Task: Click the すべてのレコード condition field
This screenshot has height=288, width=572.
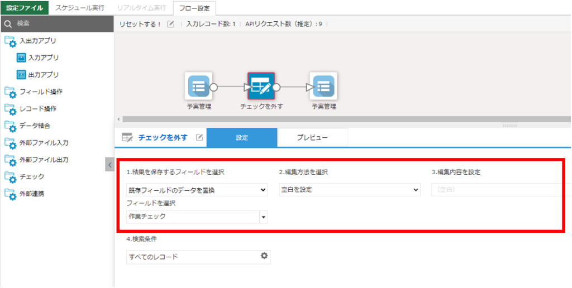Action: point(198,257)
